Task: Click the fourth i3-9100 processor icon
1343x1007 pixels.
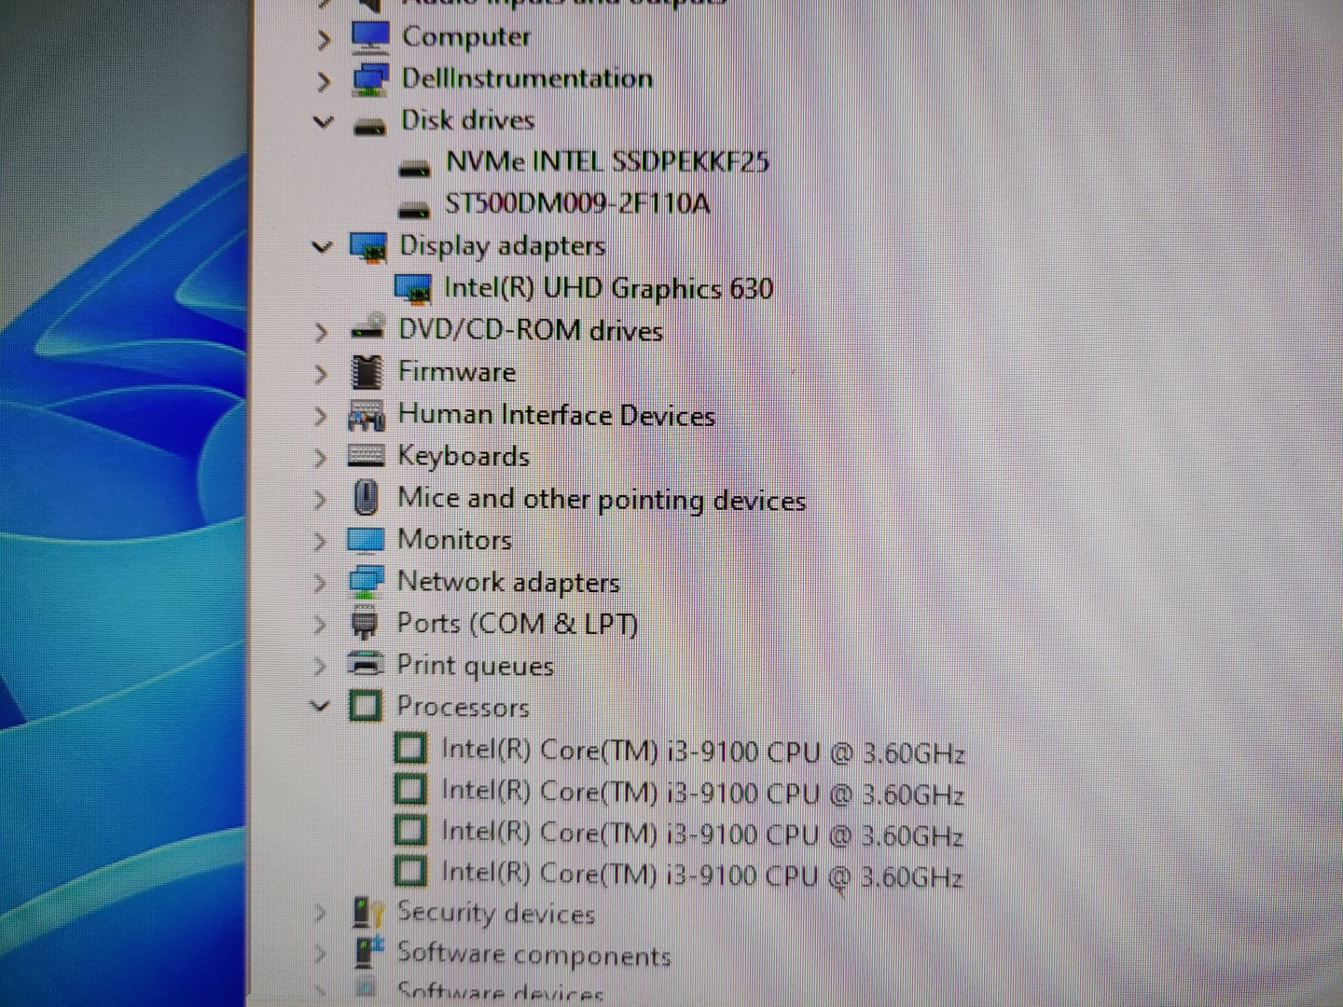Action: [x=410, y=871]
